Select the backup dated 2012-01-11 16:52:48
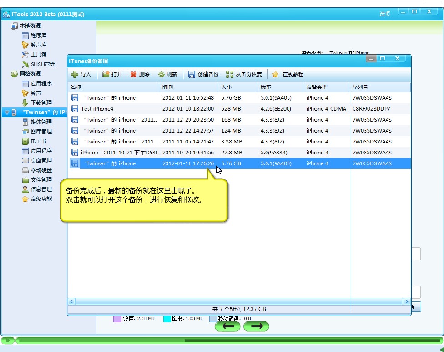 tap(239, 98)
